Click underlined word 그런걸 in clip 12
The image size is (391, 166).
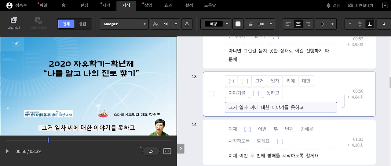coord(250,51)
